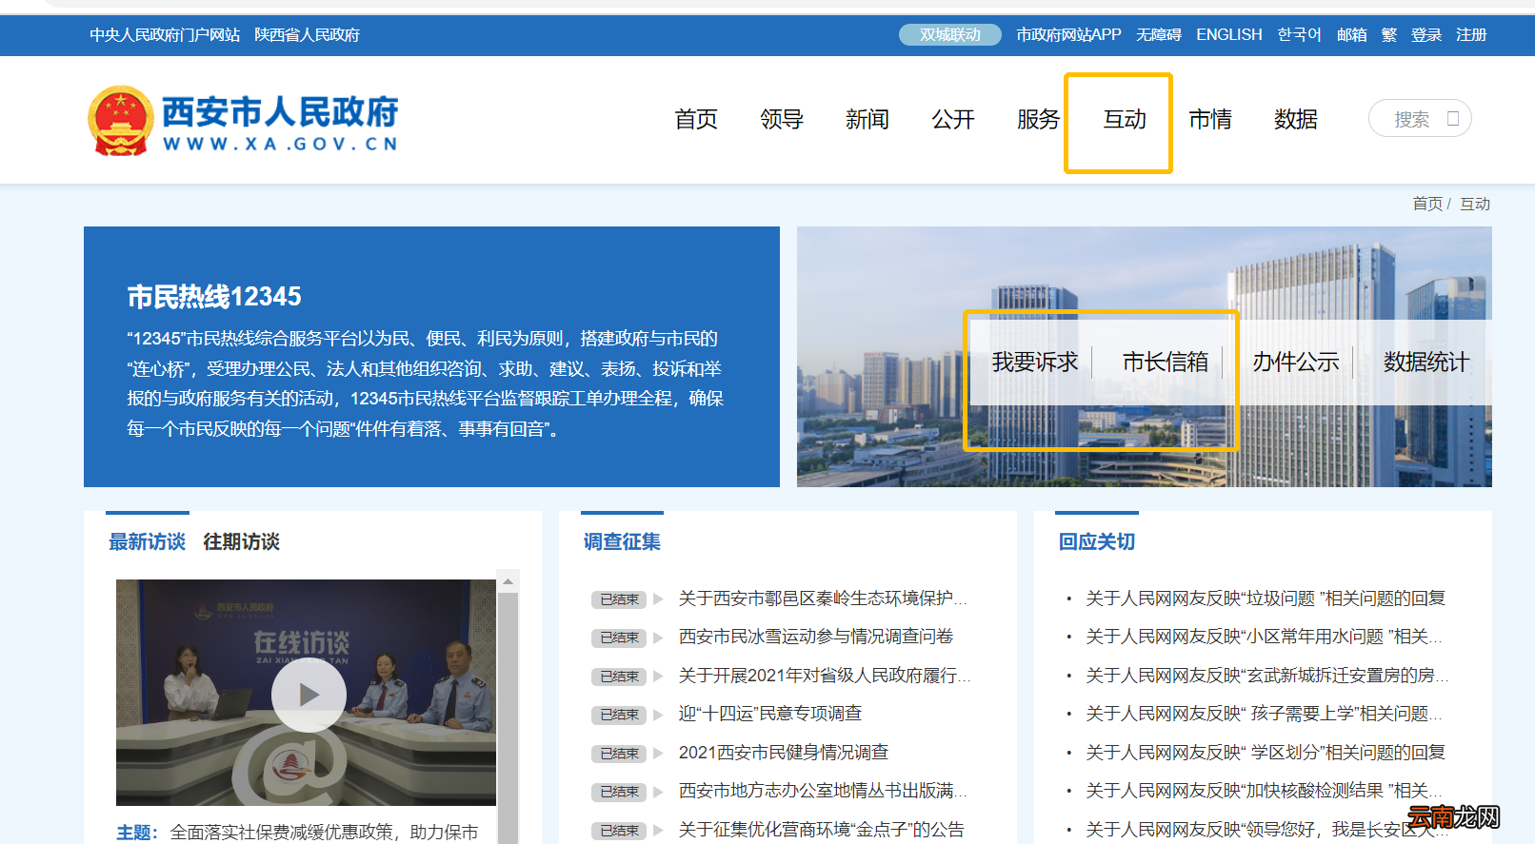
Task: Open the 邮箱 mailbox link
Action: (1352, 35)
